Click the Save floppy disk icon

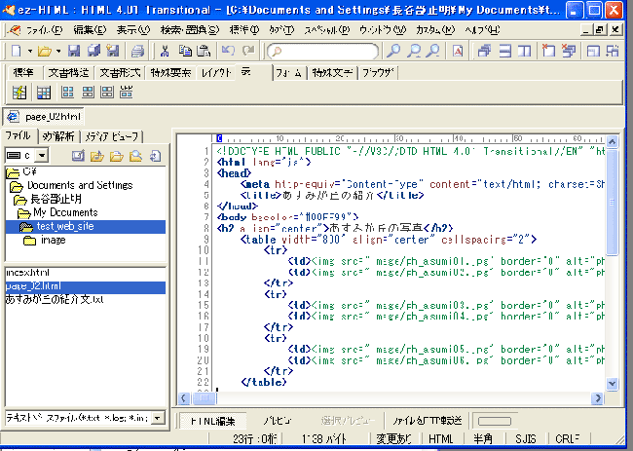tap(76, 51)
